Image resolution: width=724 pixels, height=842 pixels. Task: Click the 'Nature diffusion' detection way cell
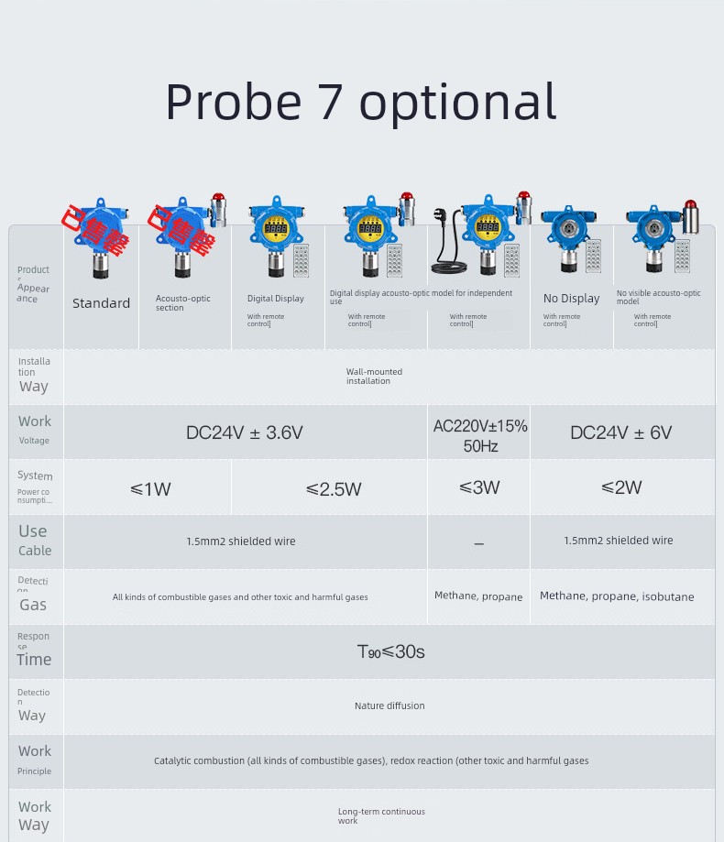[x=389, y=705]
